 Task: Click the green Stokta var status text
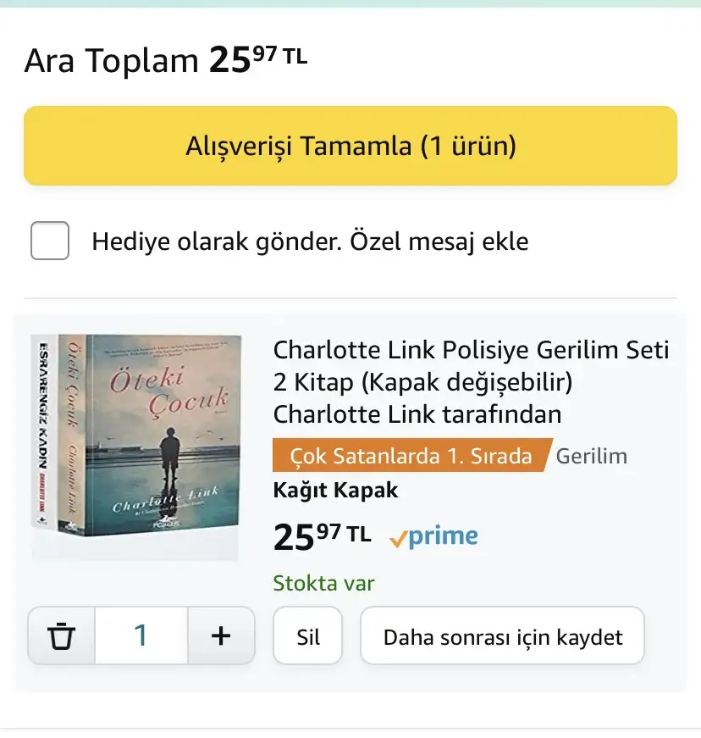click(324, 583)
